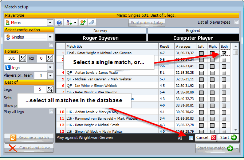Check the Both box for the Final match

click(x=224, y=53)
